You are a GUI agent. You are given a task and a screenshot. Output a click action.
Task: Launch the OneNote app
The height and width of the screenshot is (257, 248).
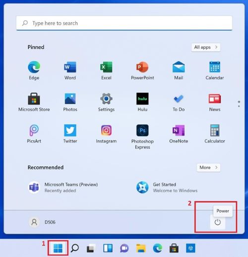tap(179, 134)
